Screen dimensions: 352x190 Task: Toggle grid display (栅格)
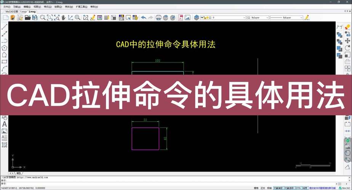(256, 188)
